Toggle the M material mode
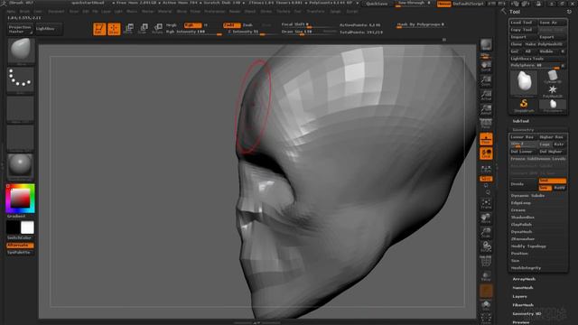This screenshot has width=578, height=325. pyautogui.click(x=206, y=25)
